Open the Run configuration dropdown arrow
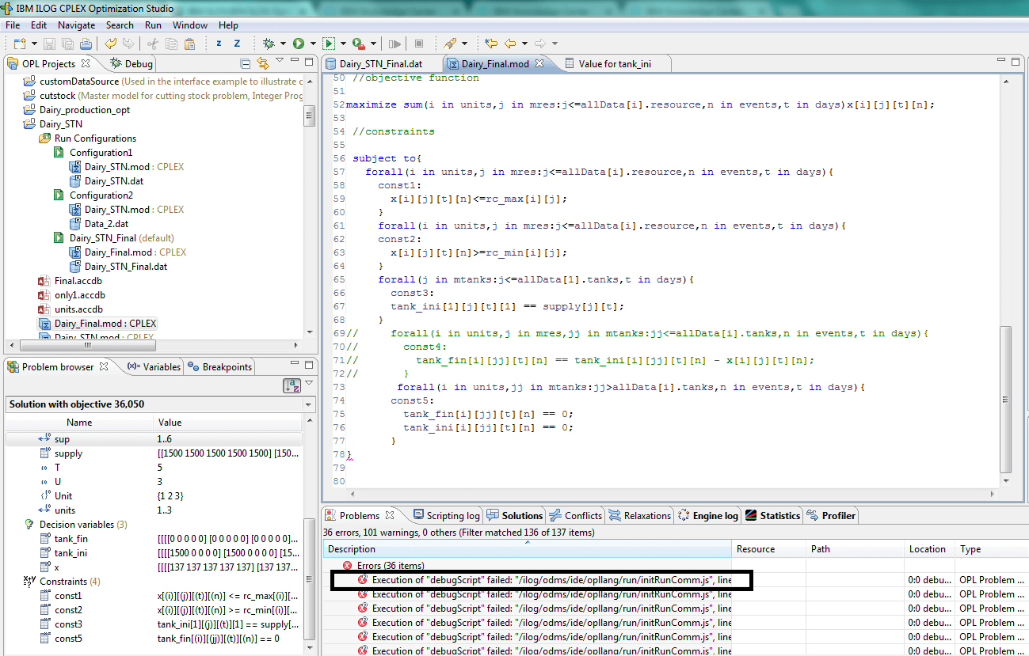 tap(343, 44)
